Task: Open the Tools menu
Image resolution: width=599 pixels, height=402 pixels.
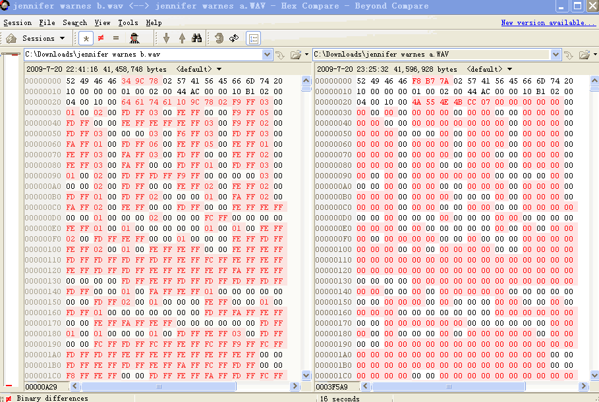Action: point(128,23)
